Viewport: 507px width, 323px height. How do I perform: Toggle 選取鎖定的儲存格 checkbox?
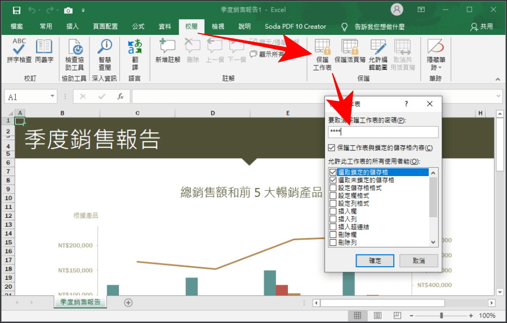point(333,172)
